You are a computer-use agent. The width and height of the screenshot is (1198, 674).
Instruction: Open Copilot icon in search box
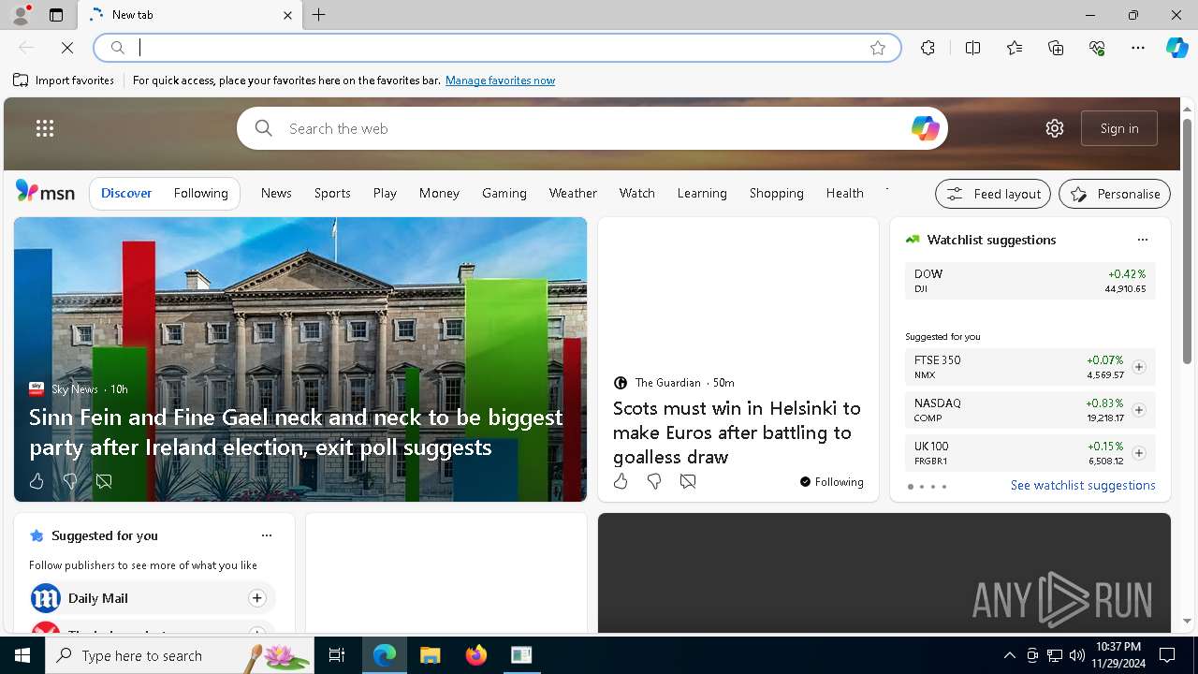click(x=925, y=128)
